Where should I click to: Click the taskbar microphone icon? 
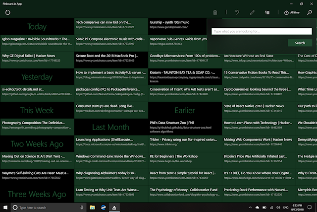(x=82, y=208)
